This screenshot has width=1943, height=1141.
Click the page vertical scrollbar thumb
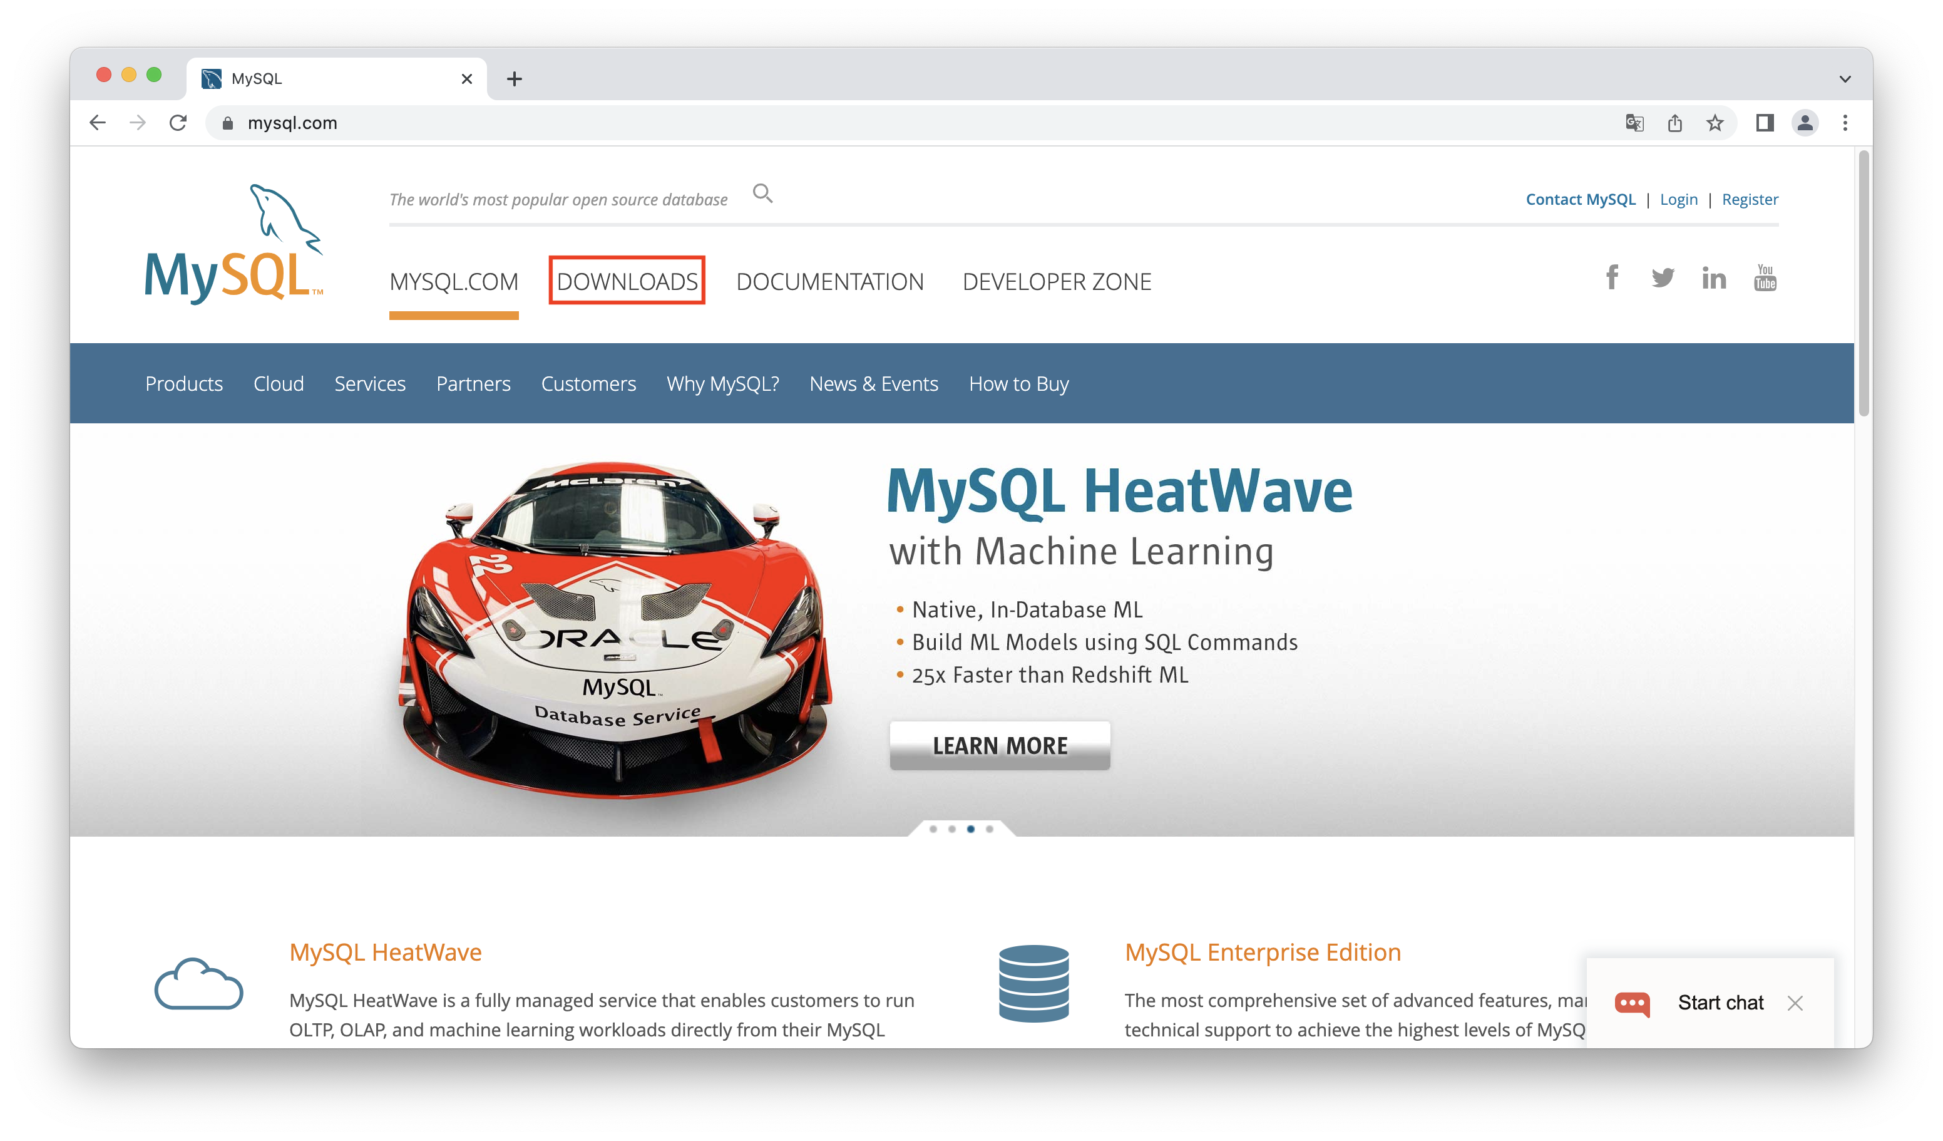pyautogui.click(x=1864, y=283)
